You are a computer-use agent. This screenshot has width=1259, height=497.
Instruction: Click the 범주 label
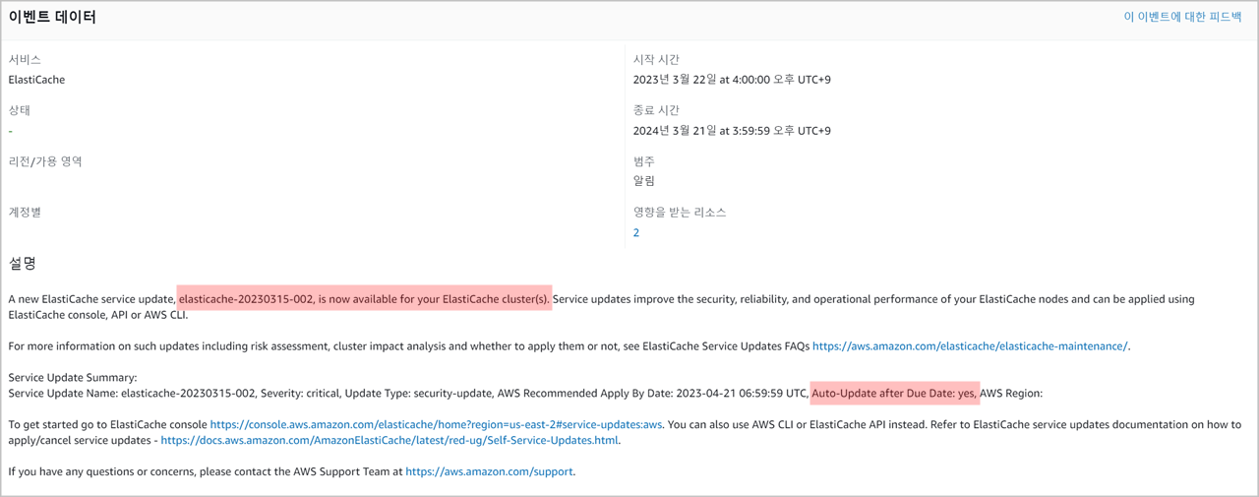click(644, 161)
